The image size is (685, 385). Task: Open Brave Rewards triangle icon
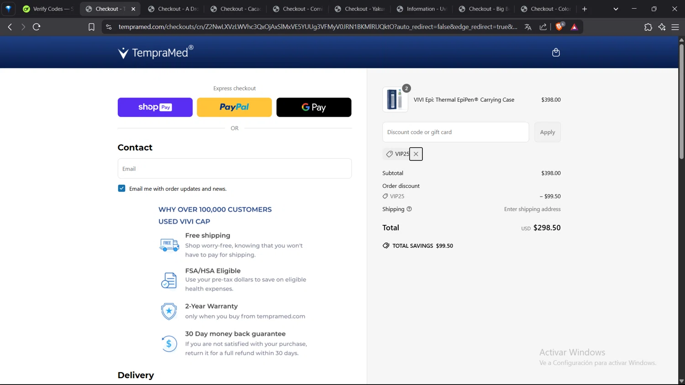(574, 27)
